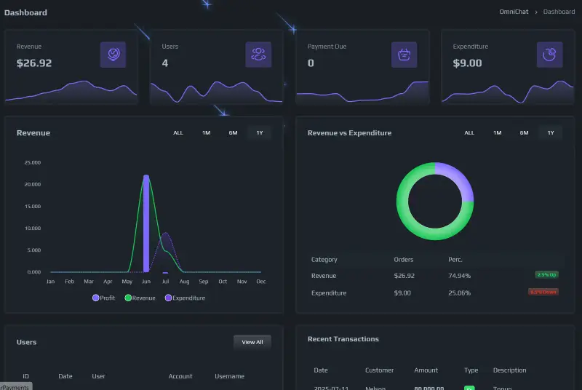Viewport: 582px width, 390px height.
Task: Click the 25.06% expenditure percentage
Action: pyautogui.click(x=460, y=293)
